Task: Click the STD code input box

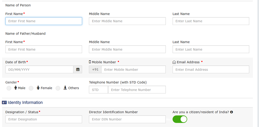Action: click(98, 90)
